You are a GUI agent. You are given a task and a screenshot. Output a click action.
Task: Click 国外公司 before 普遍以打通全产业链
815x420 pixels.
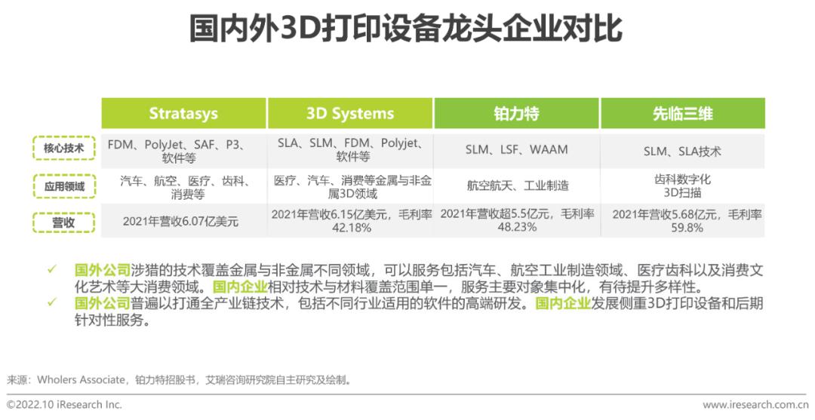(x=103, y=303)
